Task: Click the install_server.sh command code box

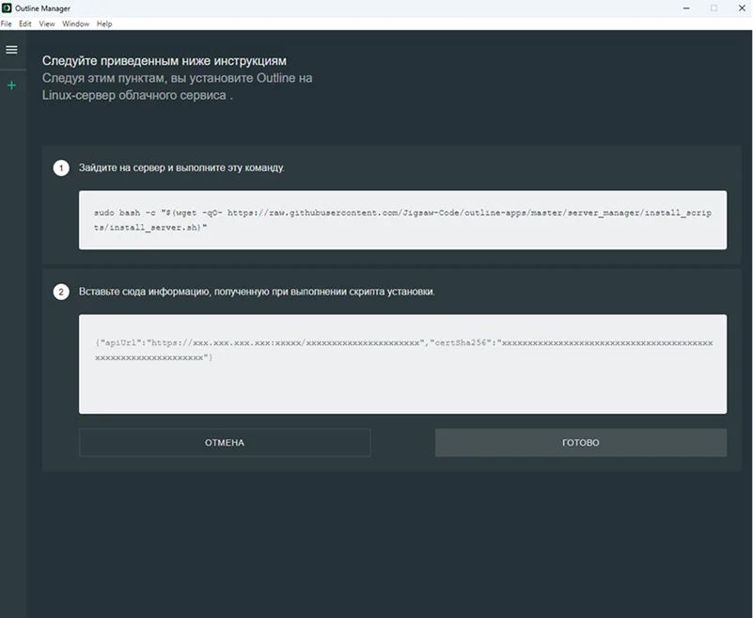Action: click(x=402, y=219)
